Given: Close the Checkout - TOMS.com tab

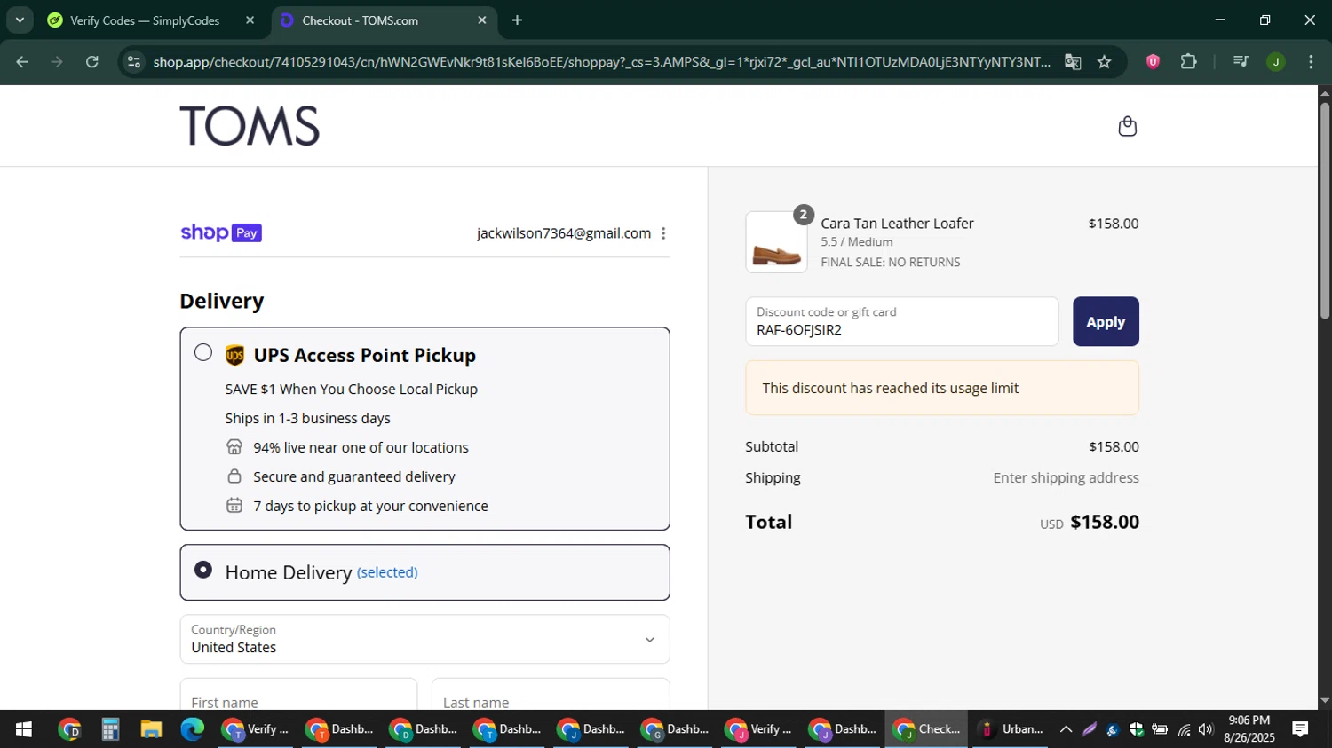Looking at the screenshot, I should point(482,20).
